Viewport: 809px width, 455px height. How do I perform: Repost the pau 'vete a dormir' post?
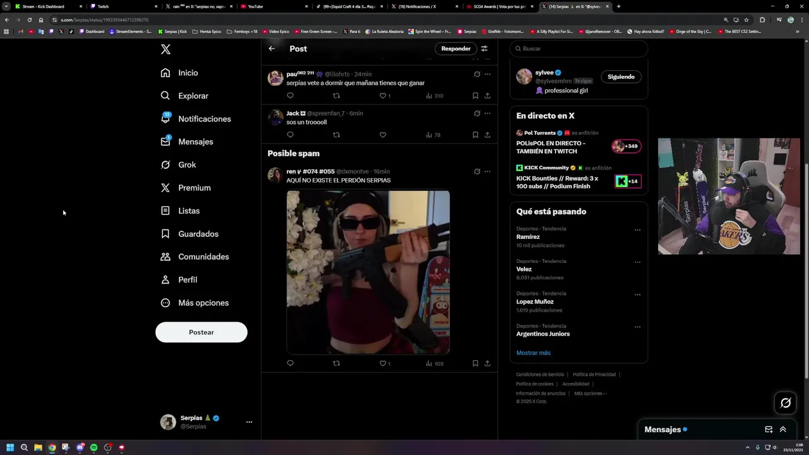pyautogui.click(x=336, y=96)
